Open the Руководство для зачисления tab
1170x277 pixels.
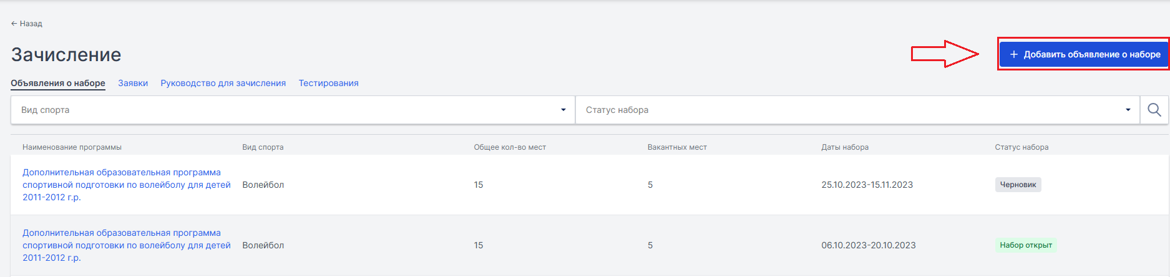(223, 83)
